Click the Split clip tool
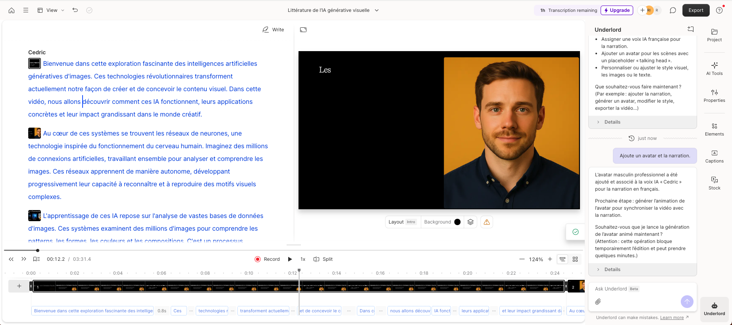The image size is (732, 325). [323, 259]
